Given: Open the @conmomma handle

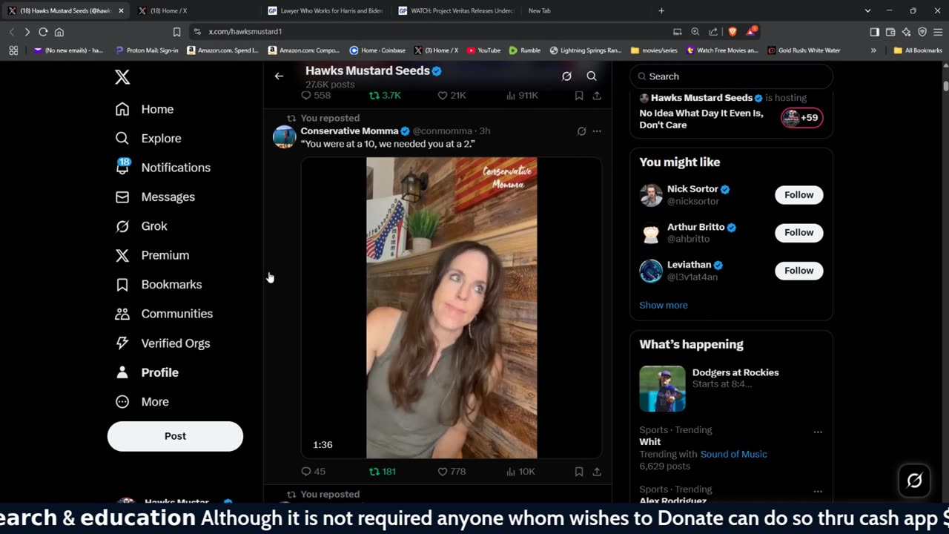Looking at the screenshot, I should tap(443, 131).
